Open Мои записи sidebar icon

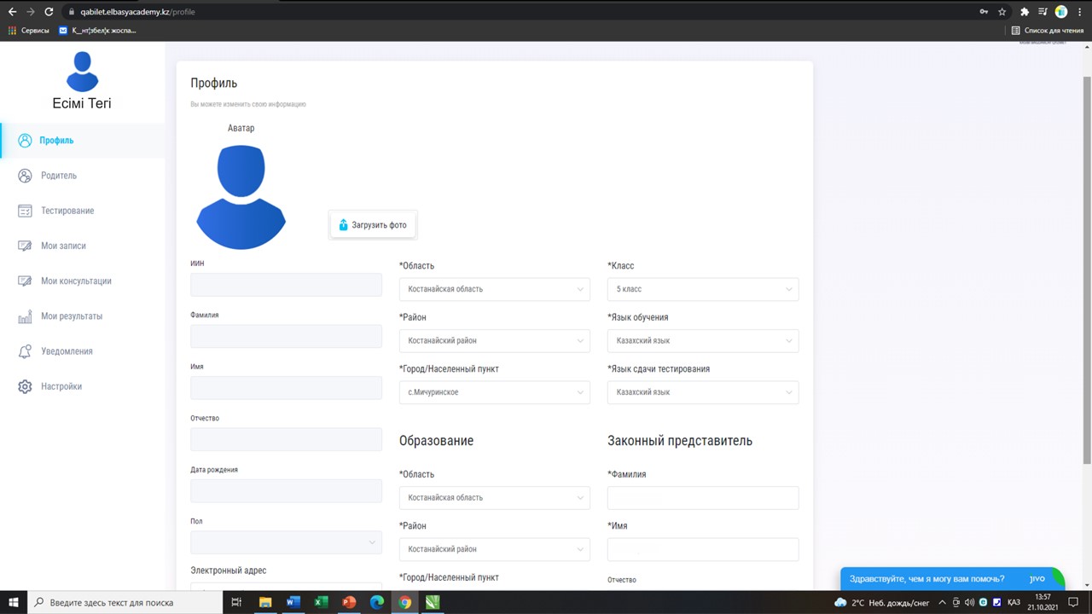point(25,246)
